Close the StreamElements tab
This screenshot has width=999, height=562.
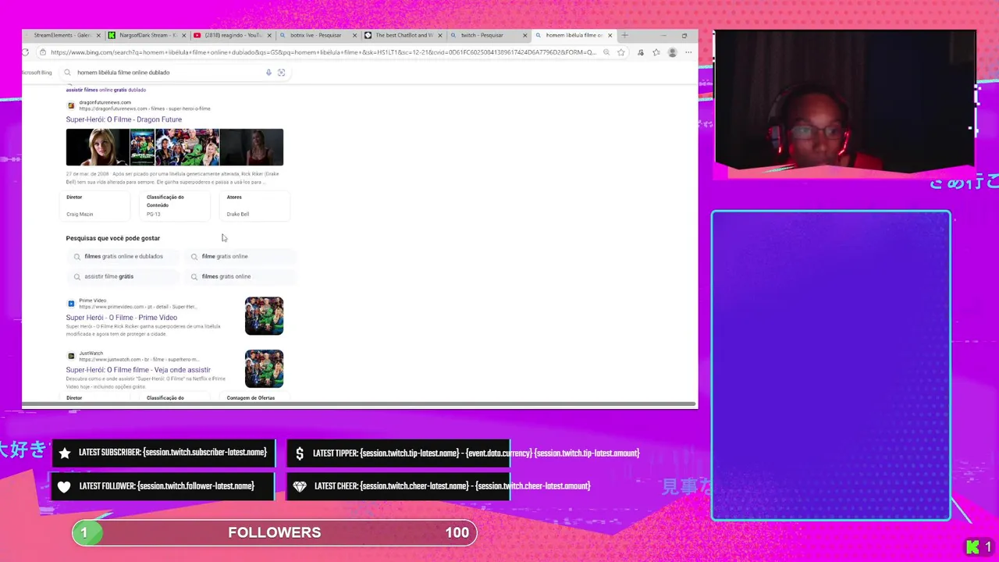[x=98, y=35]
